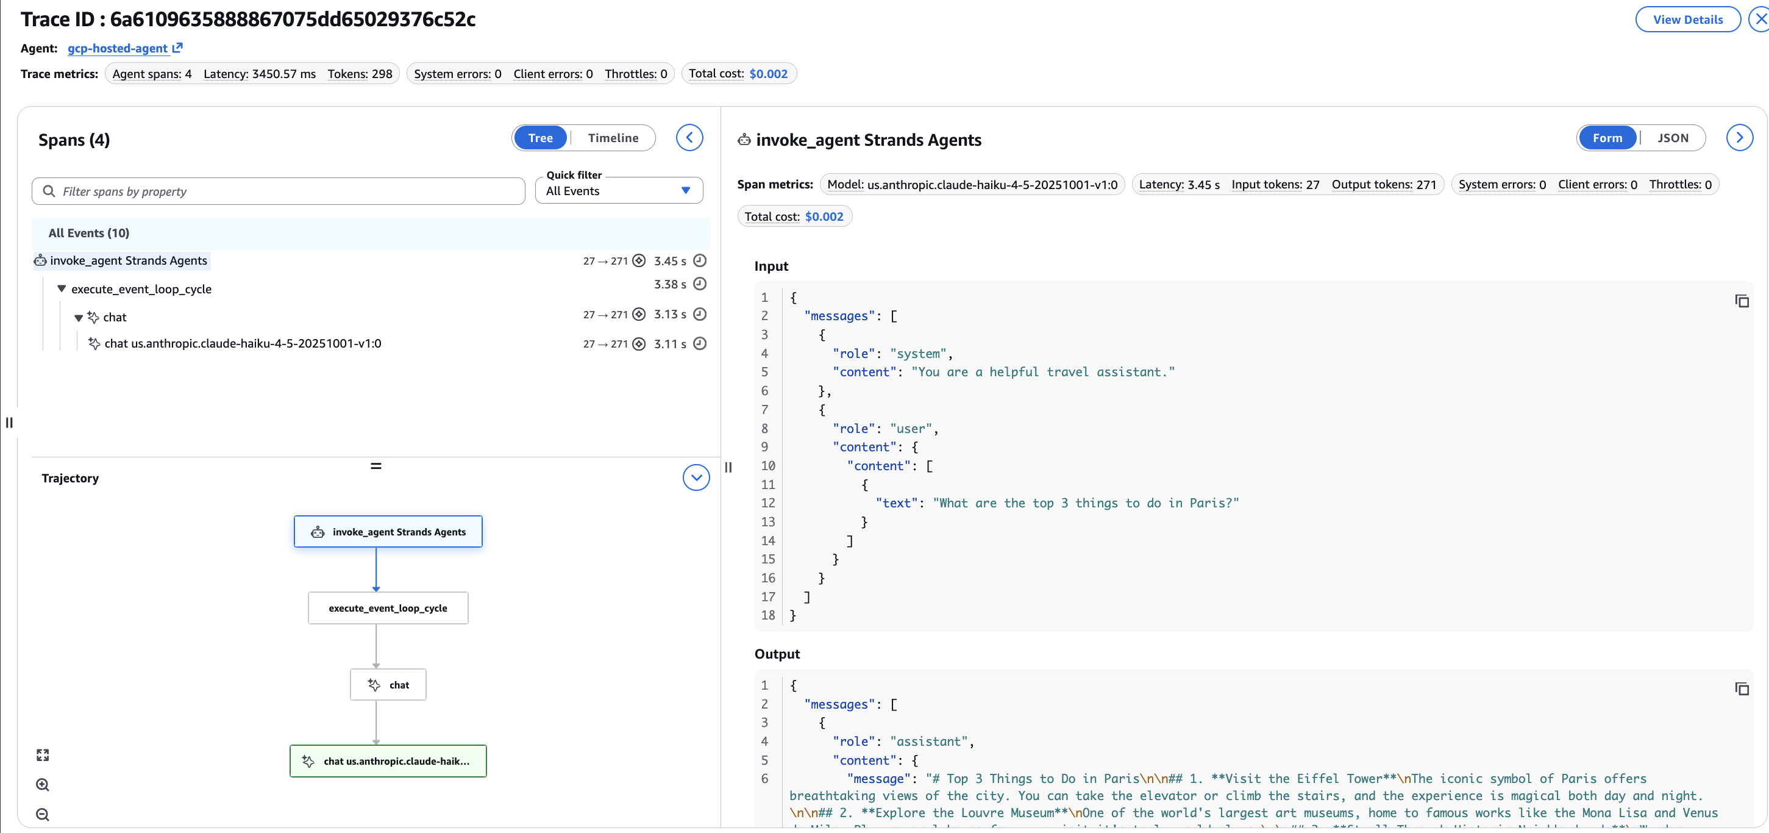The height and width of the screenshot is (833, 1769).
Task: Select chat us.anthropic.claude-haik... trajectory node
Action: pos(388,761)
